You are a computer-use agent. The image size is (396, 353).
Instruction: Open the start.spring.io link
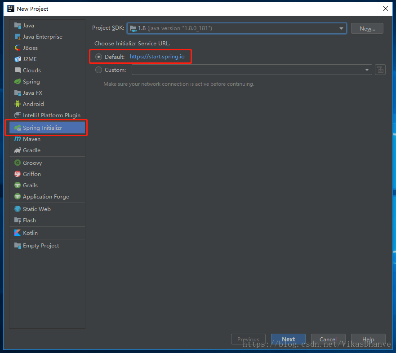(x=157, y=57)
